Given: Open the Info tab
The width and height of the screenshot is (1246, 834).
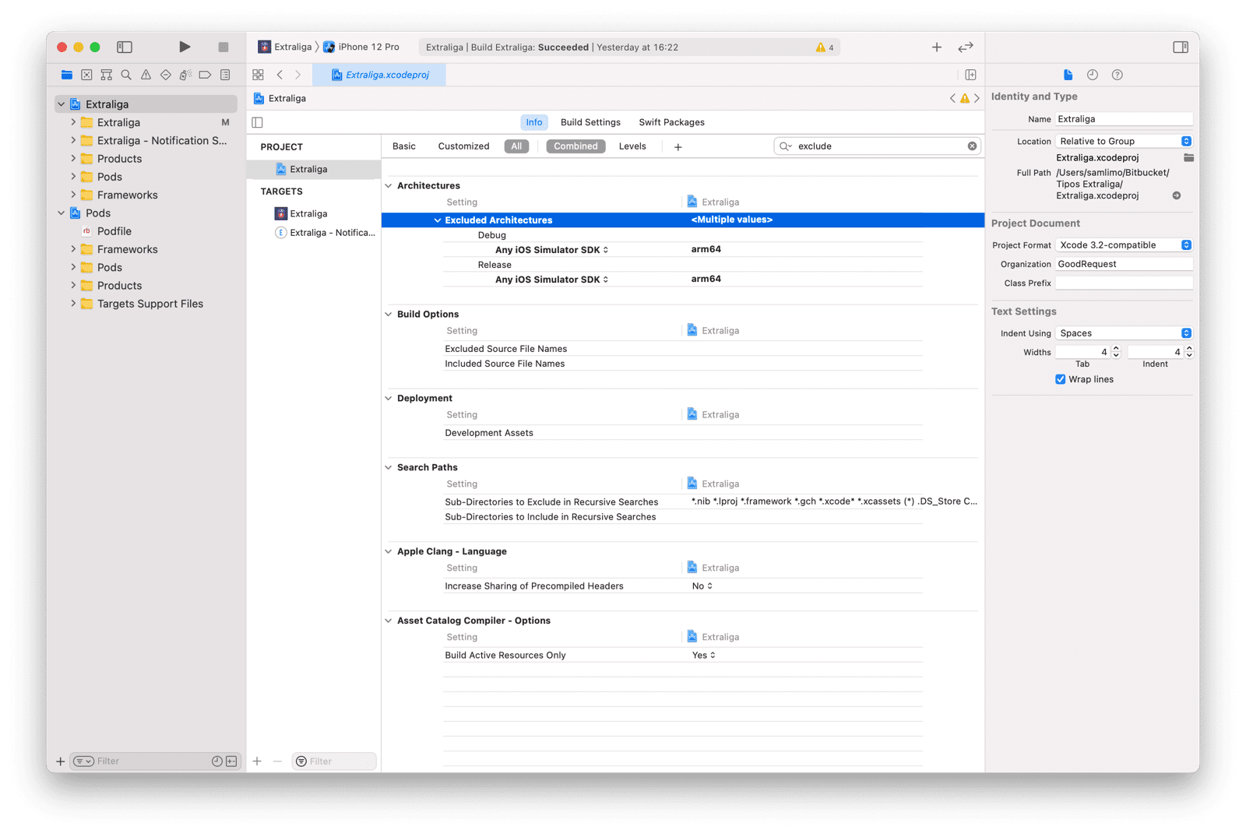Looking at the screenshot, I should point(534,122).
